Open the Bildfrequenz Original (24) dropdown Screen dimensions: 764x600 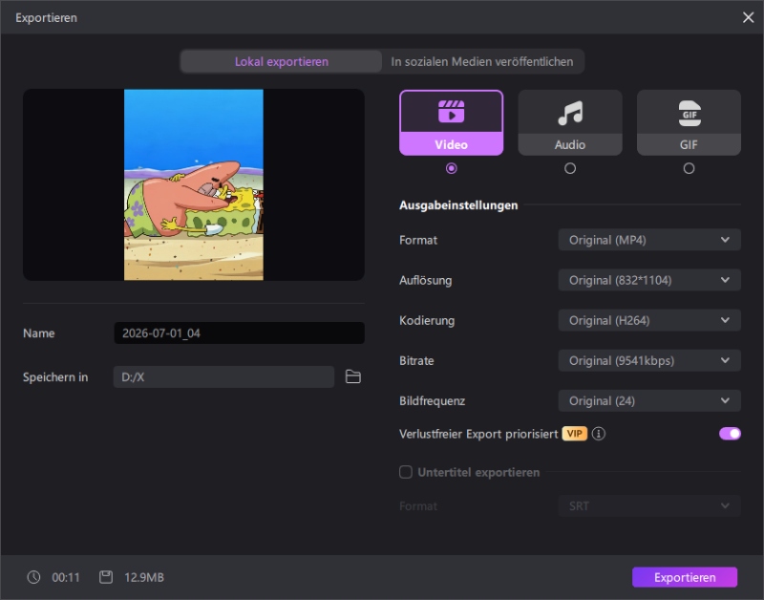tap(649, 400)
